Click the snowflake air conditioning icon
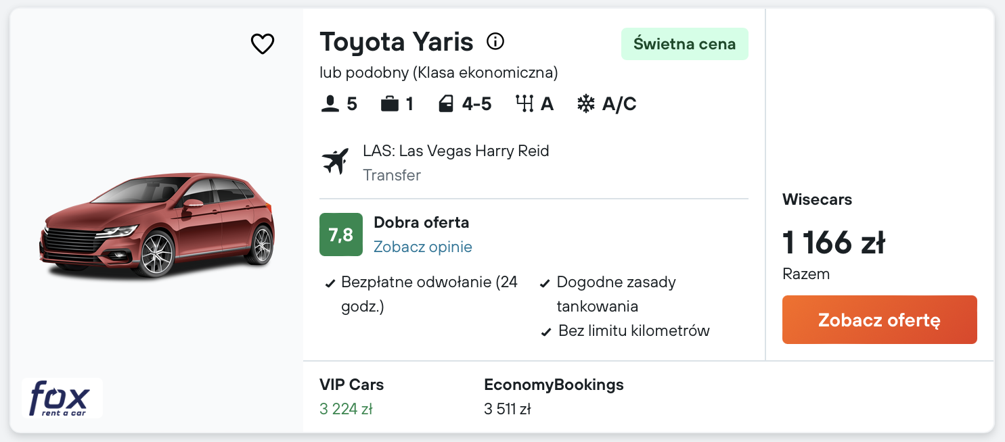 [585, 104]
